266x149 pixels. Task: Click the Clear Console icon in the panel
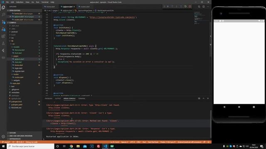[199, 99]
